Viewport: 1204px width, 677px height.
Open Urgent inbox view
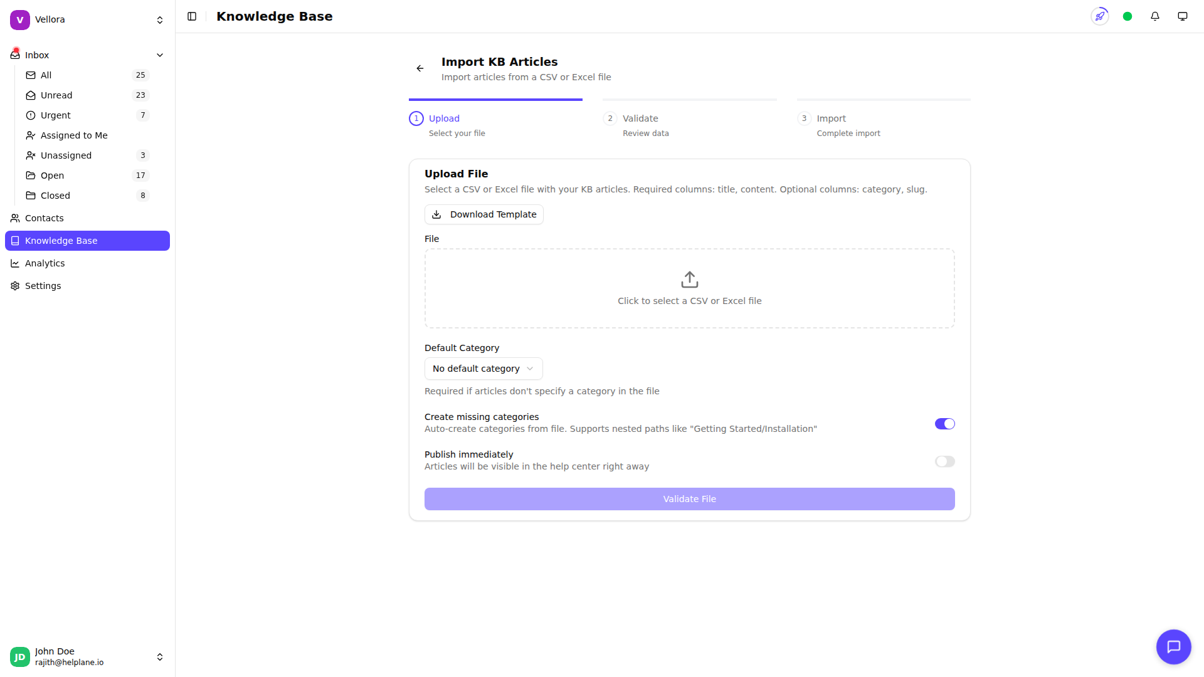(87, 115)
